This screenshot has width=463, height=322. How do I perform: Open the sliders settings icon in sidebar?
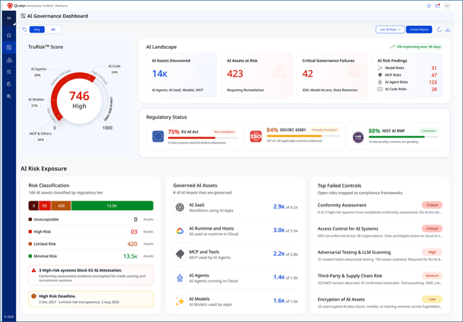coord(9,72)
